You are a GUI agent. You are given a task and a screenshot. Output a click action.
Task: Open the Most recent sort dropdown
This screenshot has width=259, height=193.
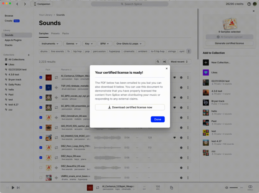click(179, 62)
